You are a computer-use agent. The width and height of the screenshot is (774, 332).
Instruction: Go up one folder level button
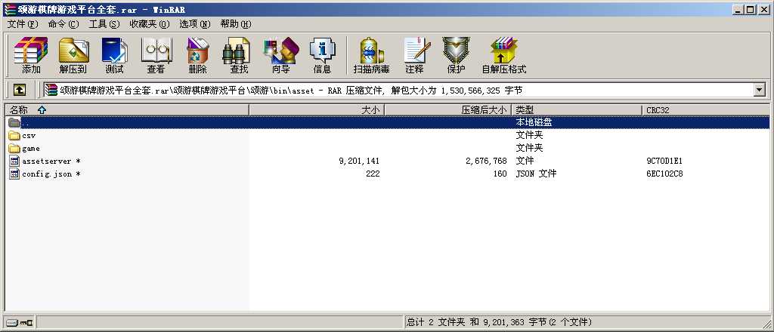tap(19, 90)
